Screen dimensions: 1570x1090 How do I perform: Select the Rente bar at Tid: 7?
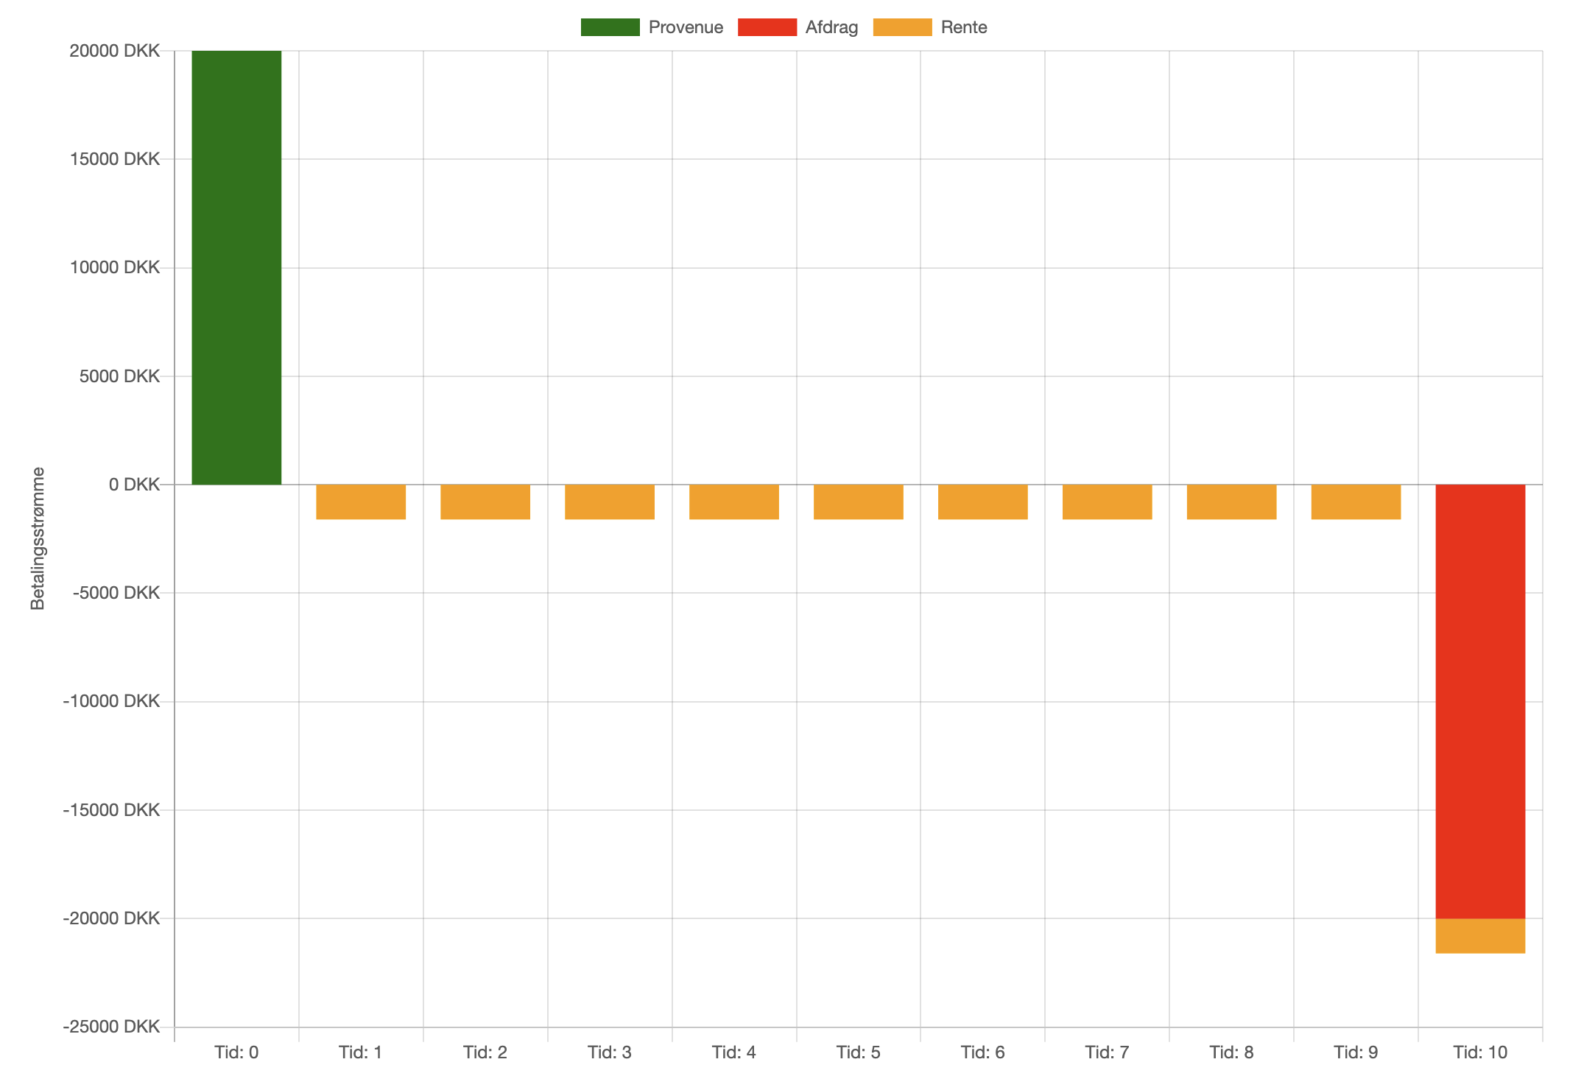click(1108, 502)
